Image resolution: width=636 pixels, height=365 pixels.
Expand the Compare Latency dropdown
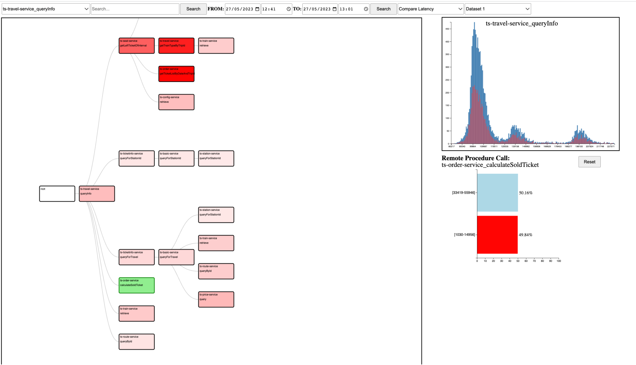click(431, 9)
